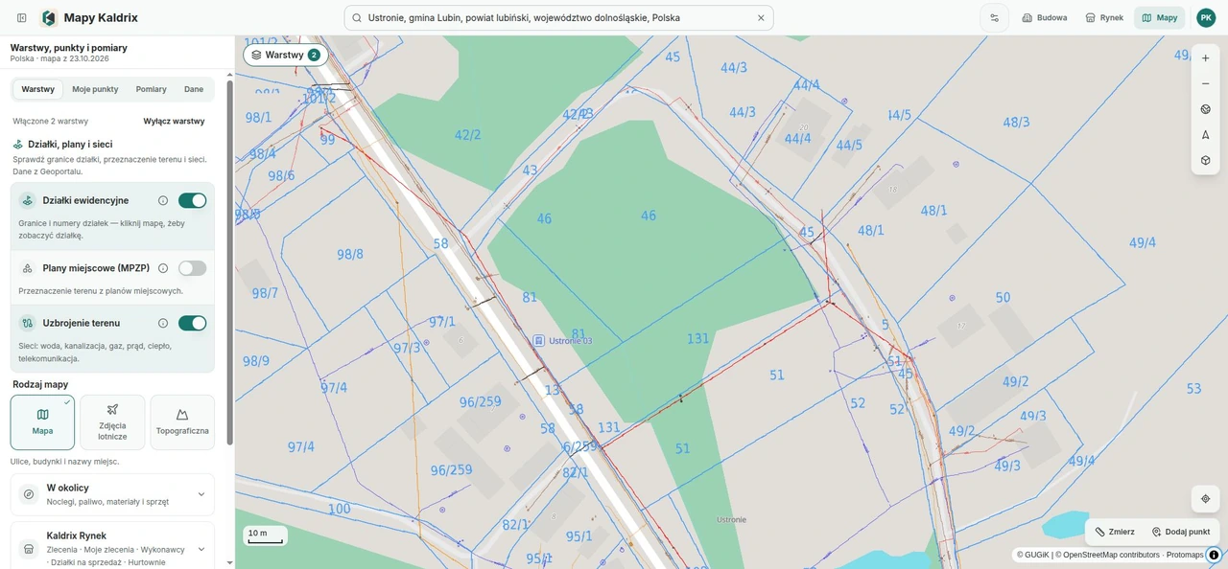
Task: Click parcel label 44/5 on map
Action: click(849, 146)
